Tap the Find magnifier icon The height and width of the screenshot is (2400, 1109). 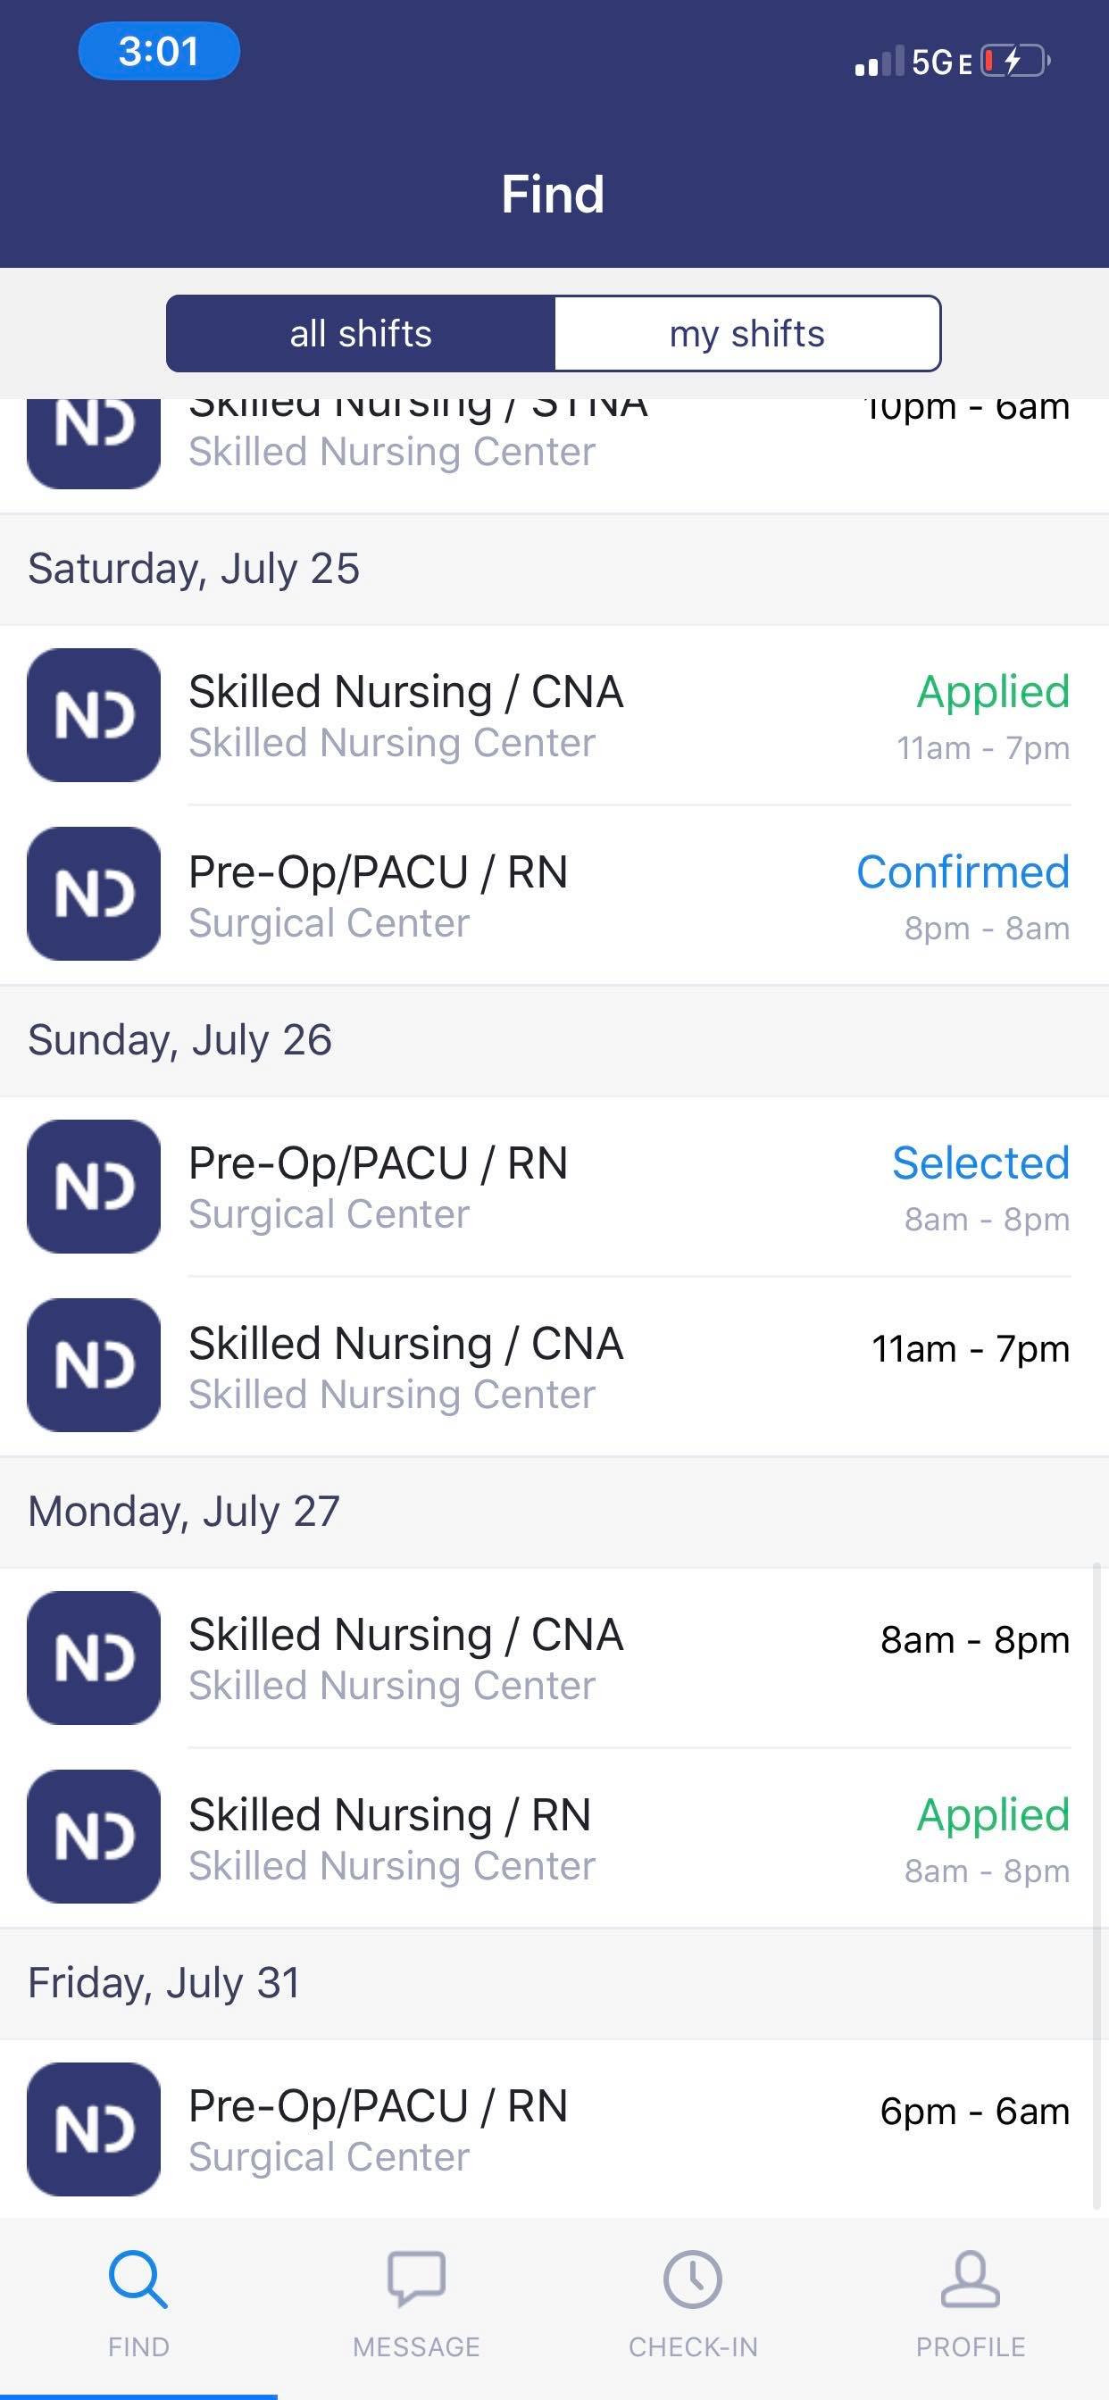click(138, 2279)
